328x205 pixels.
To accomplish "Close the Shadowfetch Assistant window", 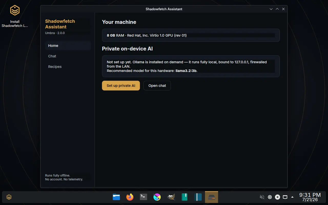I will pos(283,9).
